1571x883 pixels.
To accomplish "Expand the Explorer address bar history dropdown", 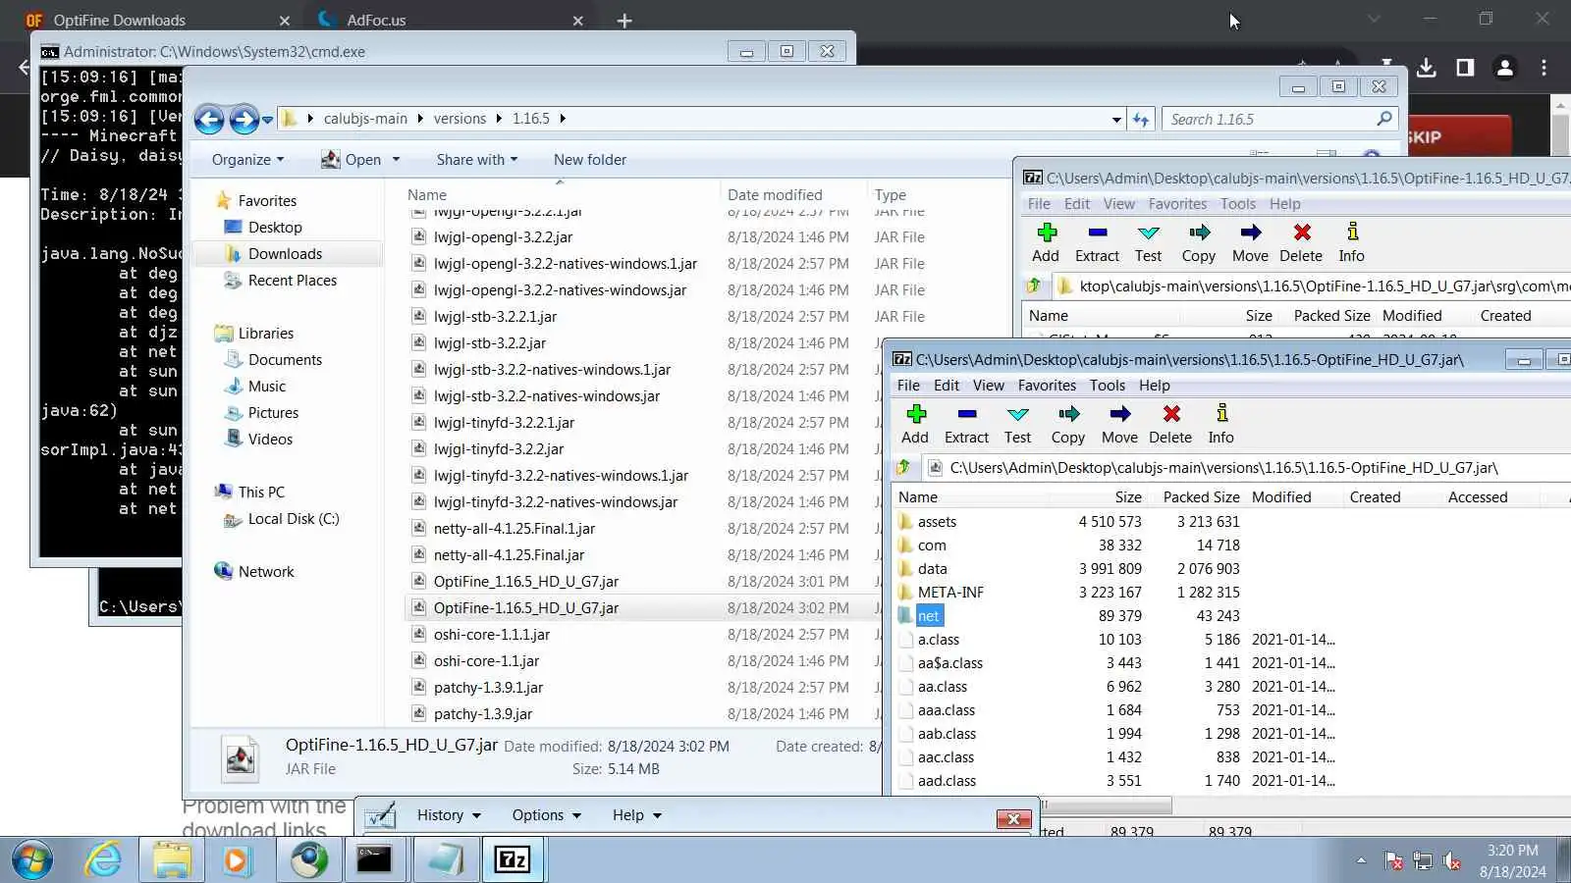I will 1116,119.
